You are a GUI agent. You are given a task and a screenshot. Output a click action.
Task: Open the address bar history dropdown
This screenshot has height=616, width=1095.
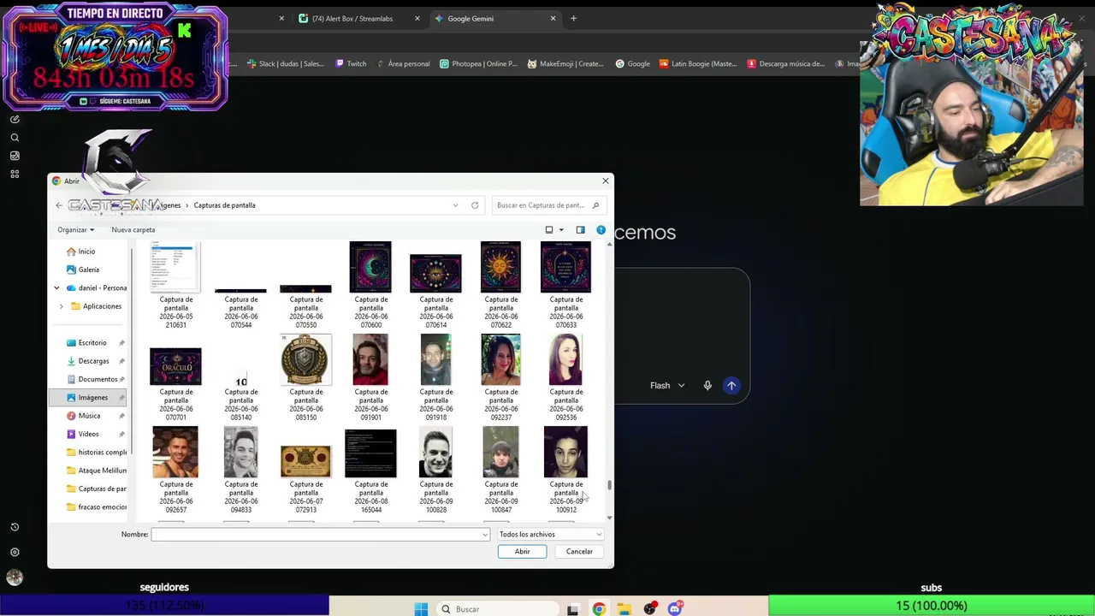coord(455,205)
